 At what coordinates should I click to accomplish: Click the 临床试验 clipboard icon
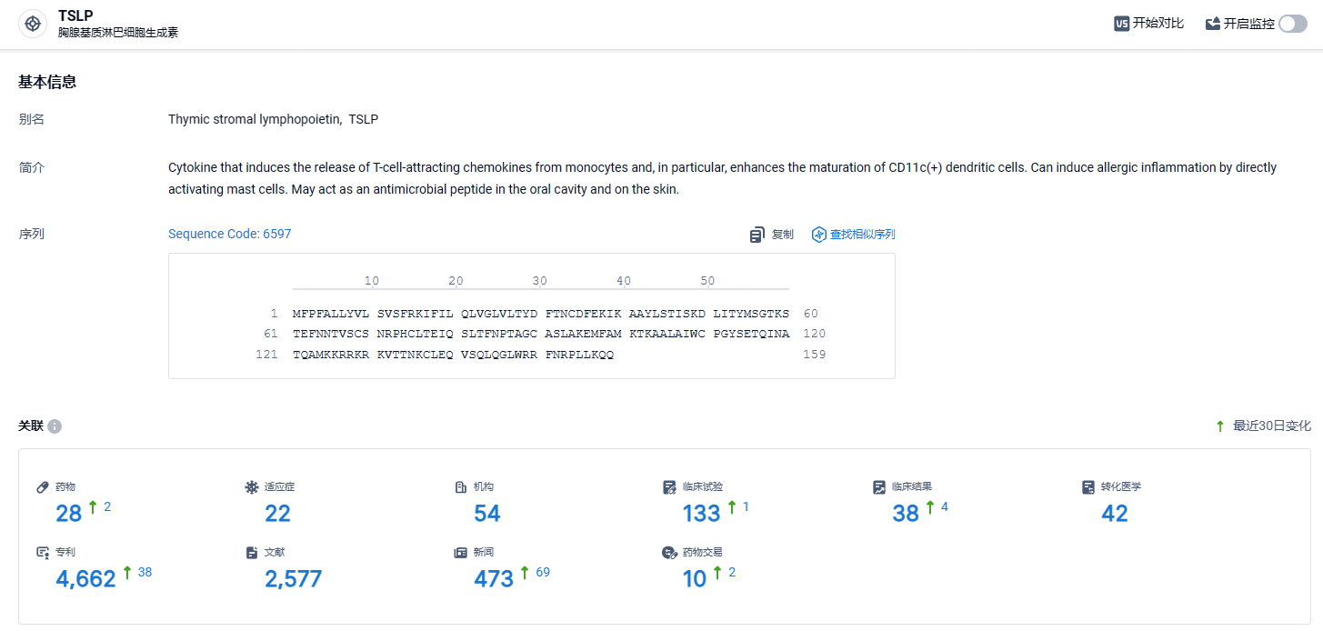[670, 487]
